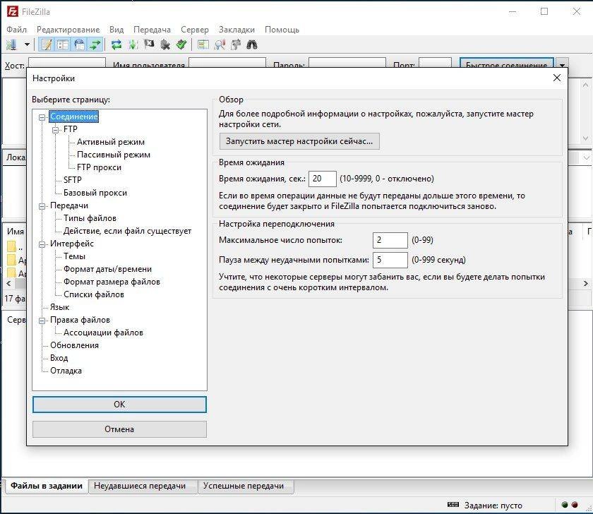The width and height of the screenshot is (593, 514).
Task: Collapse the Передачи tree node
Action: [42, 206]
